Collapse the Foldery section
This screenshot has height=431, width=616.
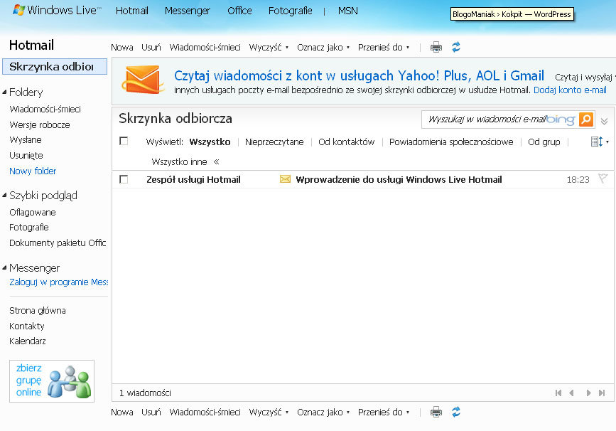pos(5,92)
